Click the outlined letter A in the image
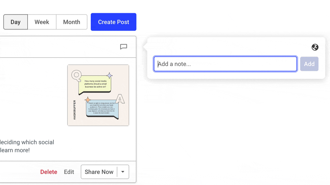Viewport: 330px width, 185px height. [x=120, y=99]
